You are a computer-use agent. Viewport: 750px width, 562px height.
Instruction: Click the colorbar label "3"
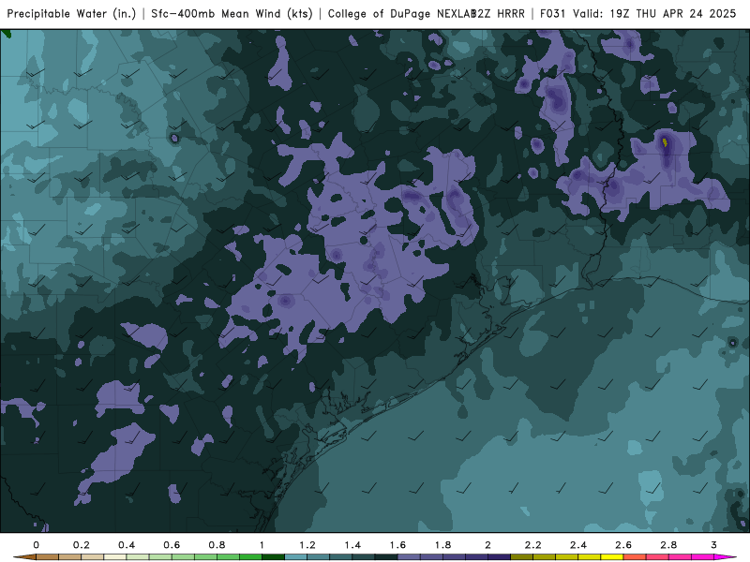[713, 545]
